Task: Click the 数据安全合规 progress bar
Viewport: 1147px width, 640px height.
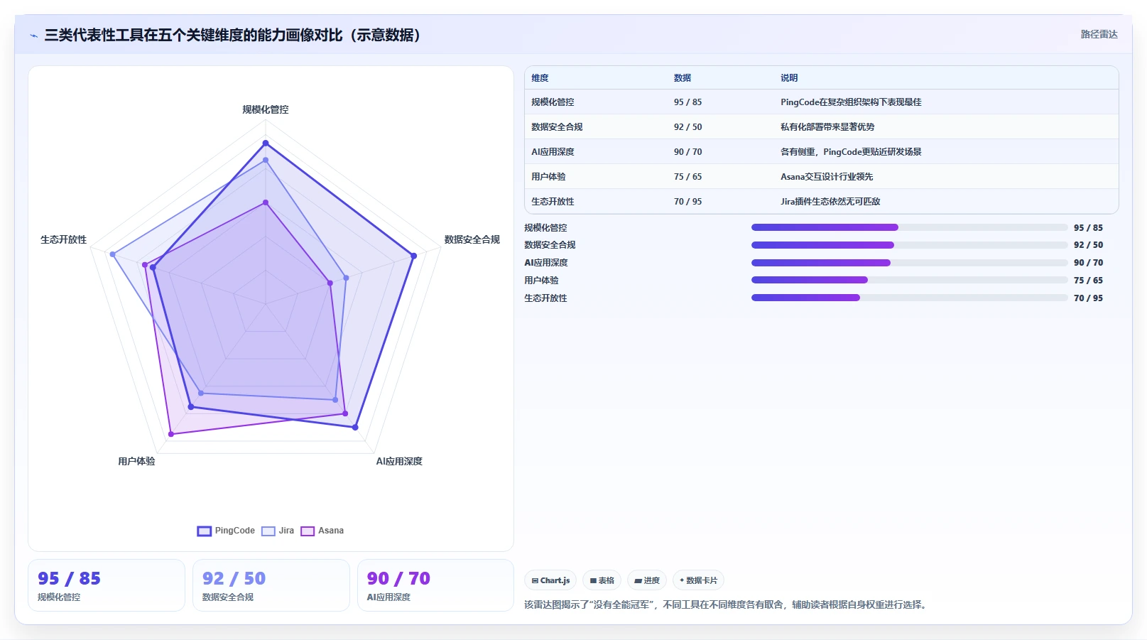Action: (x=909, y=245)
